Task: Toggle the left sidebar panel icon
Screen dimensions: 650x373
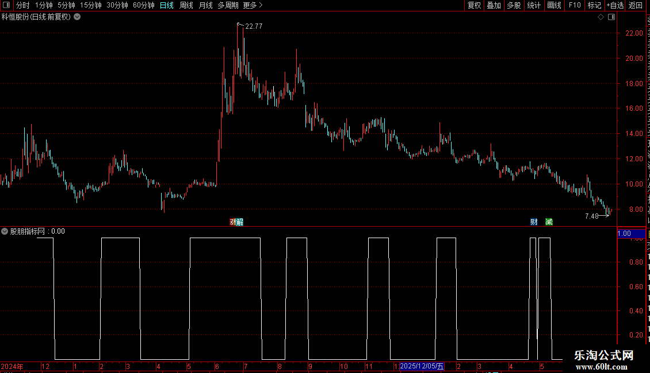Action: tap(6, 5)
